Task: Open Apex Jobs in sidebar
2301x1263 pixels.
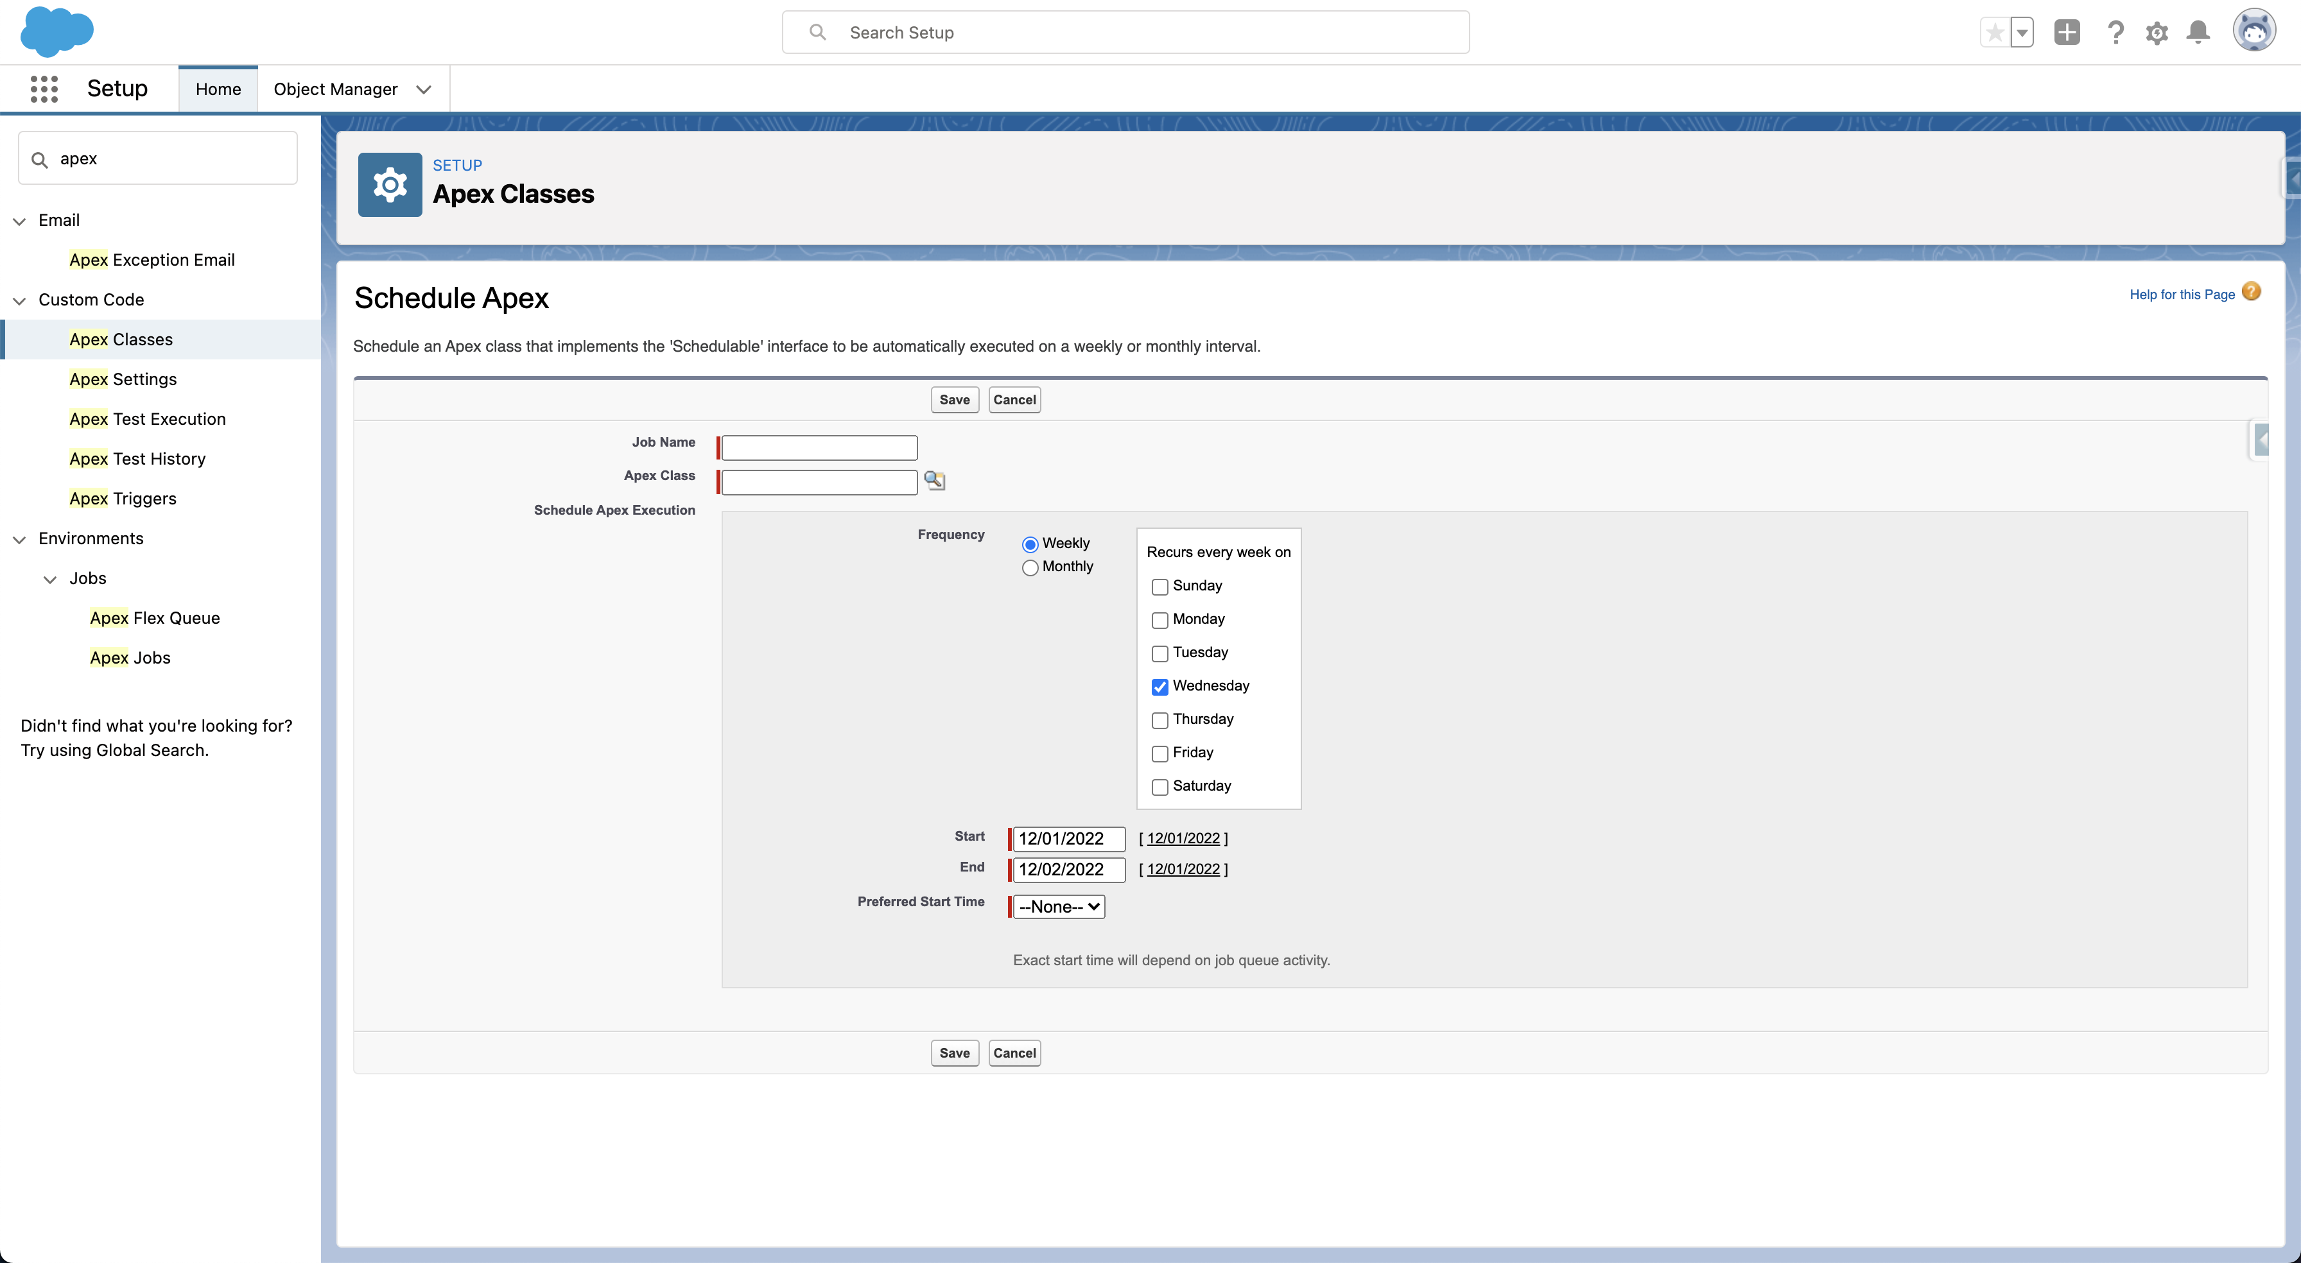Action: click(x=130, y=658)
